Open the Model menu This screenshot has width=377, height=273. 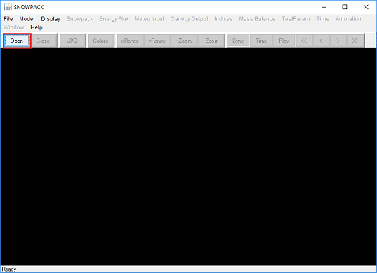(27, 19)
